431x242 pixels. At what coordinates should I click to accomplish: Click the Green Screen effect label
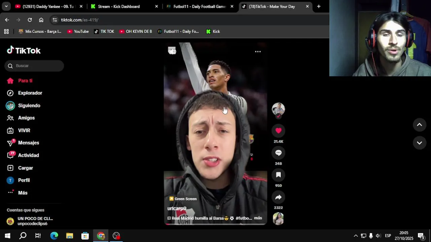[183, 199]
